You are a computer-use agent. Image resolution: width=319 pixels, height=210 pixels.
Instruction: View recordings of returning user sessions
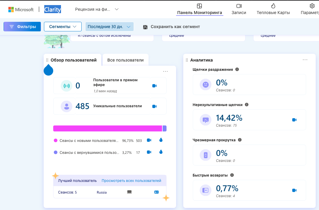pyautogui.click(x=149, y=152)
